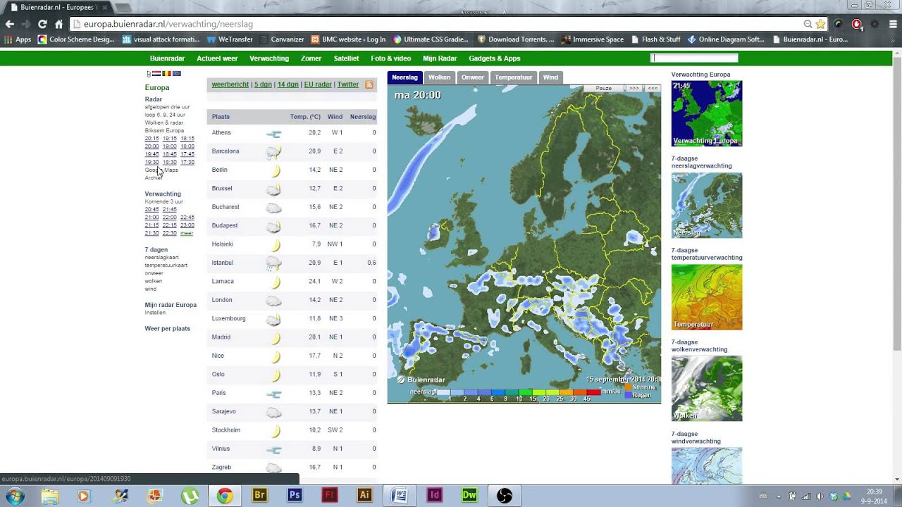Click the Pauze button on the radar map
The image size is (902, 507).
[x=604, y=88]
